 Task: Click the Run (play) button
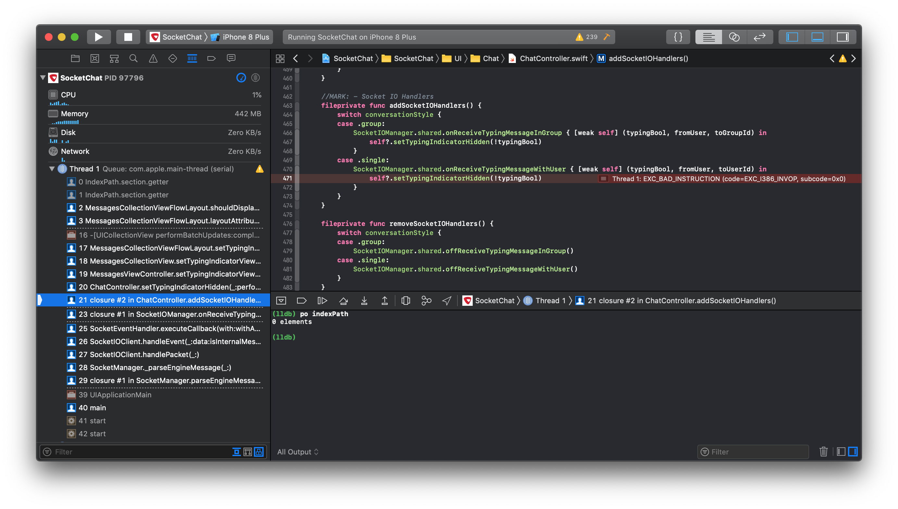pyautogui.click(x=99, y=37)
